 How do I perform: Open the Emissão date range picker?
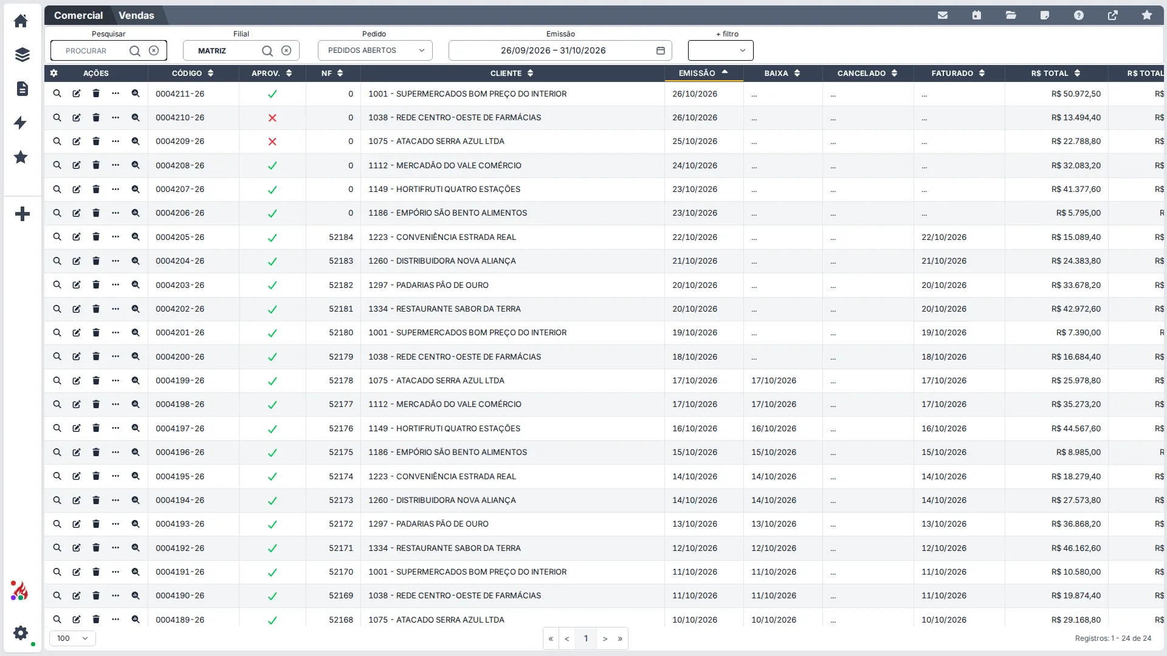(560, 50)
